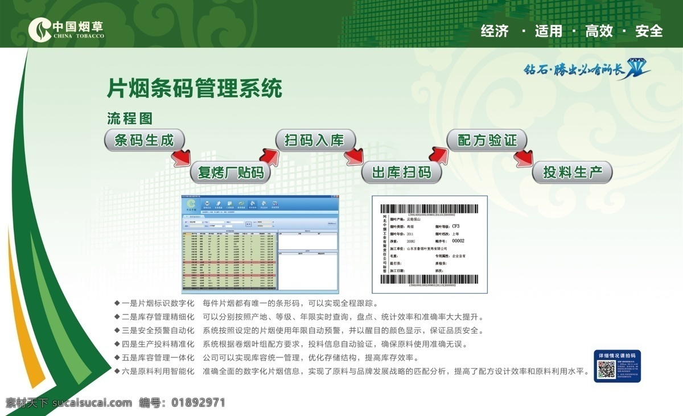Click the sentence starting 准确全面的数字化片烟信息
Screen dimensions: 683x416
pos(396,372)
